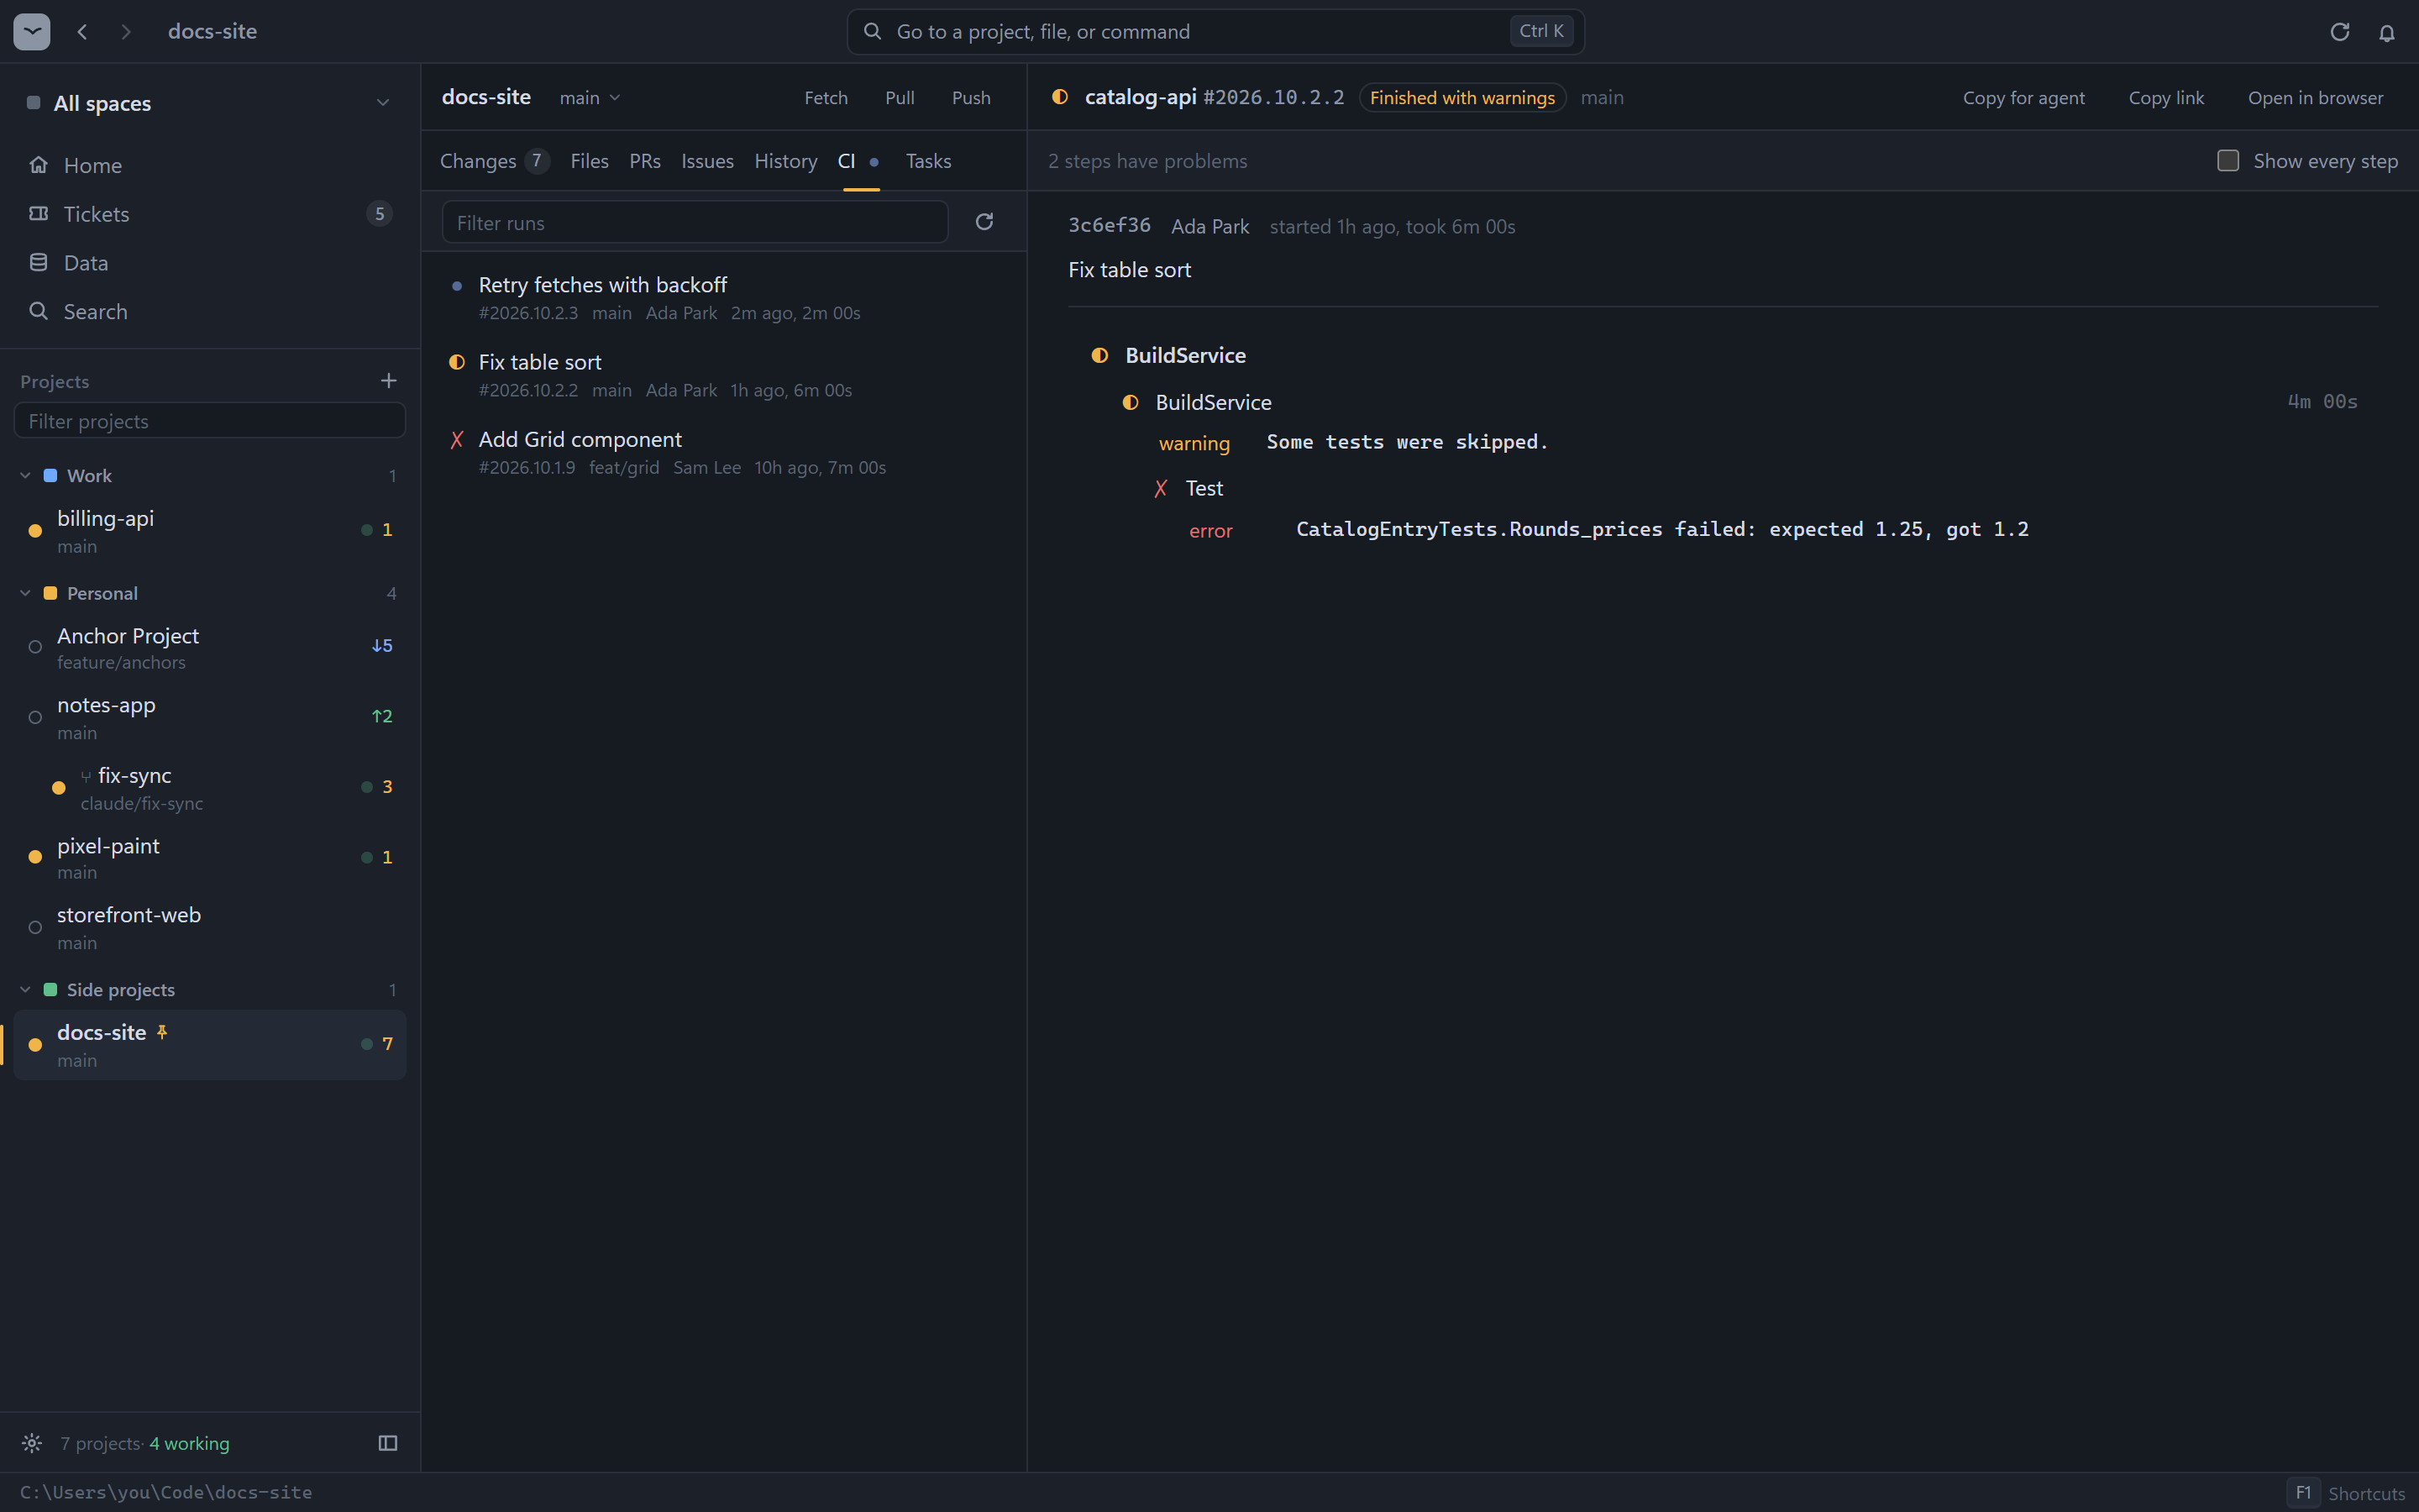Collapse the Side projects group
This screenshot has height=1512, width=2419.
click(26, 990)
